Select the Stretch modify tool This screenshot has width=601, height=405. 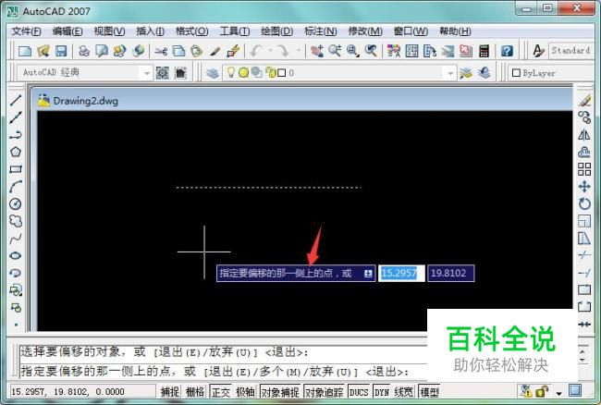(584, 239)
